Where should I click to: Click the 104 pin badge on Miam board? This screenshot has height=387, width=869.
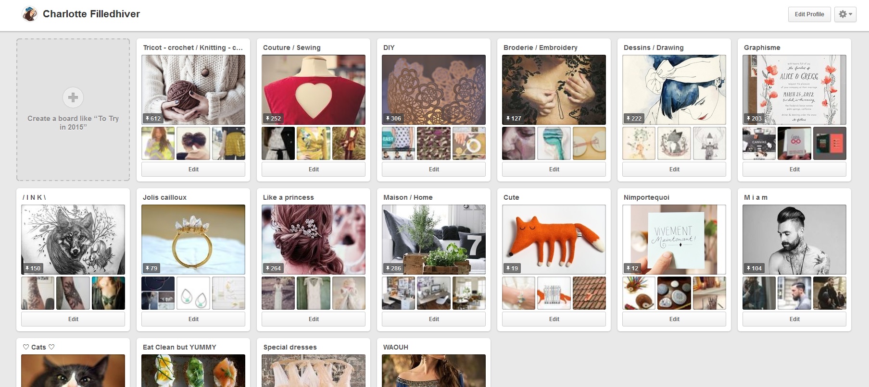(754, 268)
